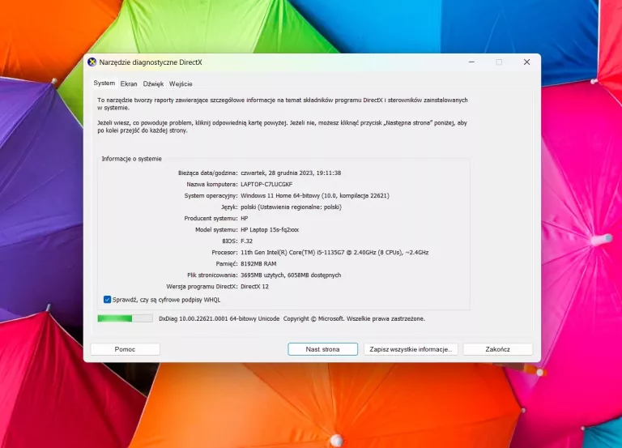
Task: Switch to the Wejście tab
Action: coord(181,83)
